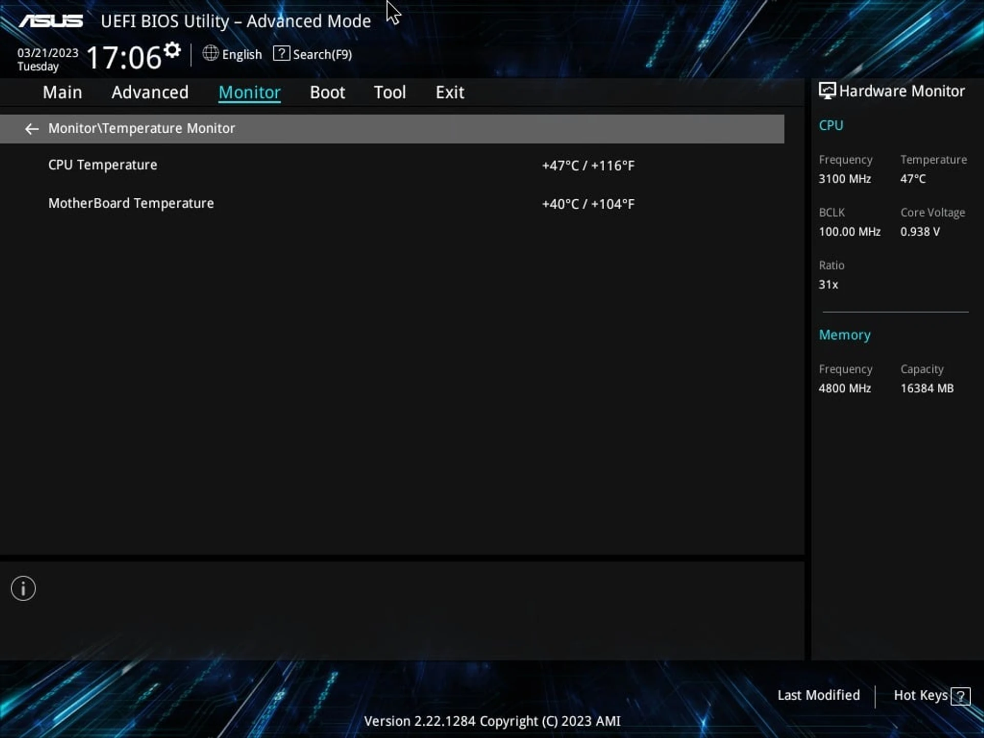Click the 16384 MB capacity value
The image size is (984, 738).
tap(927, 388)
